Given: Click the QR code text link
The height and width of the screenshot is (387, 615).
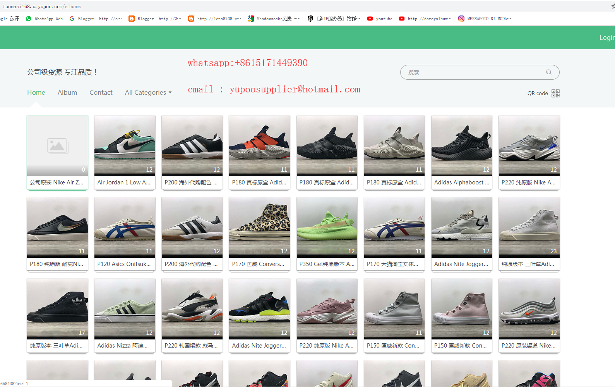Looking at the screenshot, I should [x=538, y=93].
